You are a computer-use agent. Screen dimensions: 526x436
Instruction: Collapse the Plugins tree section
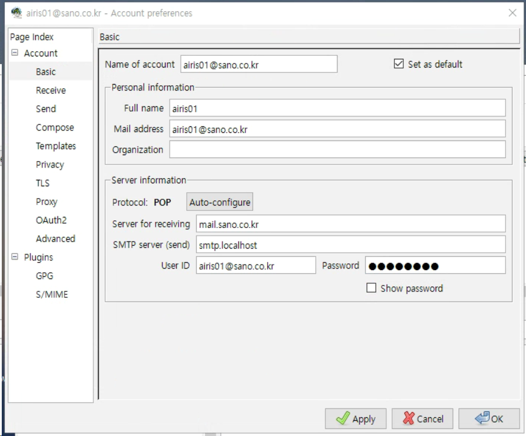[15, 257]
